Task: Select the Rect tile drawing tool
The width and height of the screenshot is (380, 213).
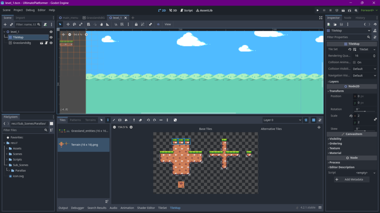Action: pos(120,120)
